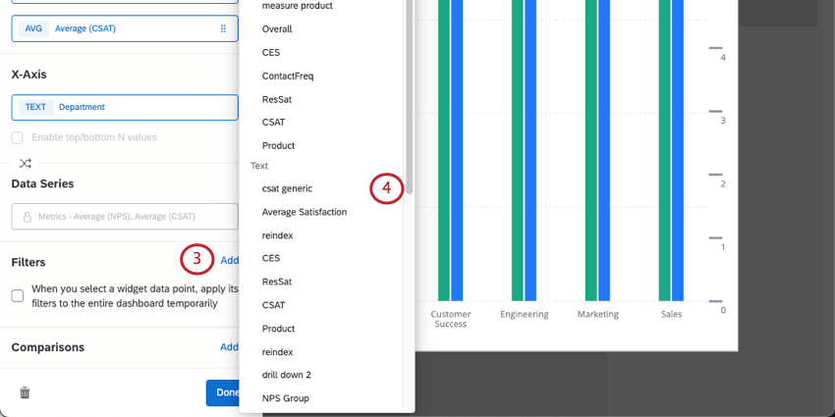The height and width of the screenshot is (417, 835).
Task: Select 'NPS Group' from the list
Action: point(286,398)
